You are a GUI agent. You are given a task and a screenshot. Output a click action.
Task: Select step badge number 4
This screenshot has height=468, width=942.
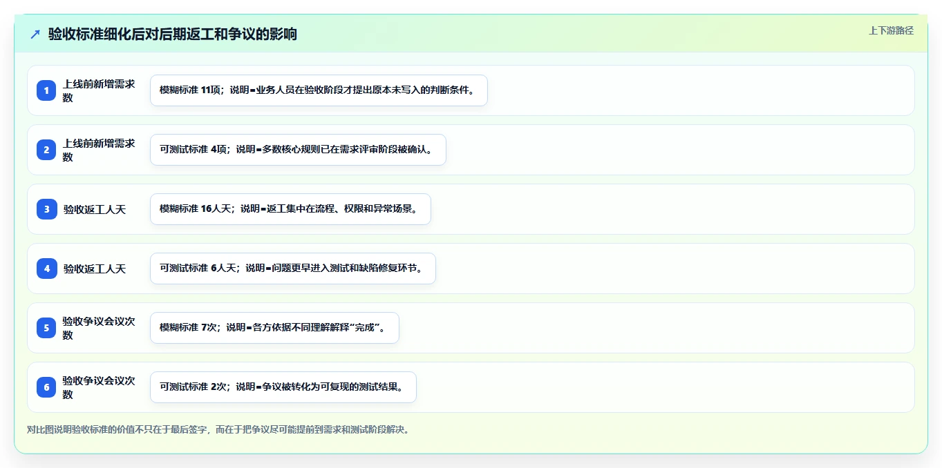(x=46, y=269)
